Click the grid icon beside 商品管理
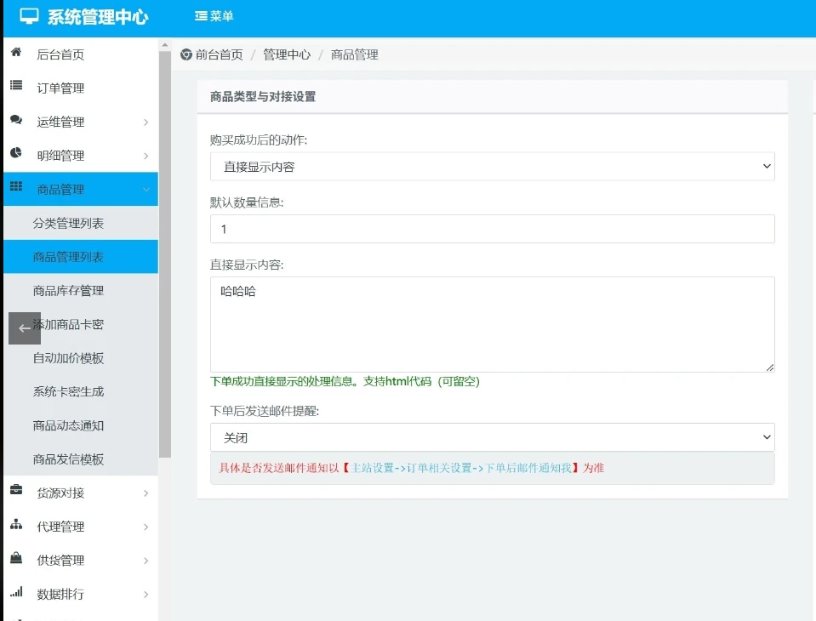 16,186
